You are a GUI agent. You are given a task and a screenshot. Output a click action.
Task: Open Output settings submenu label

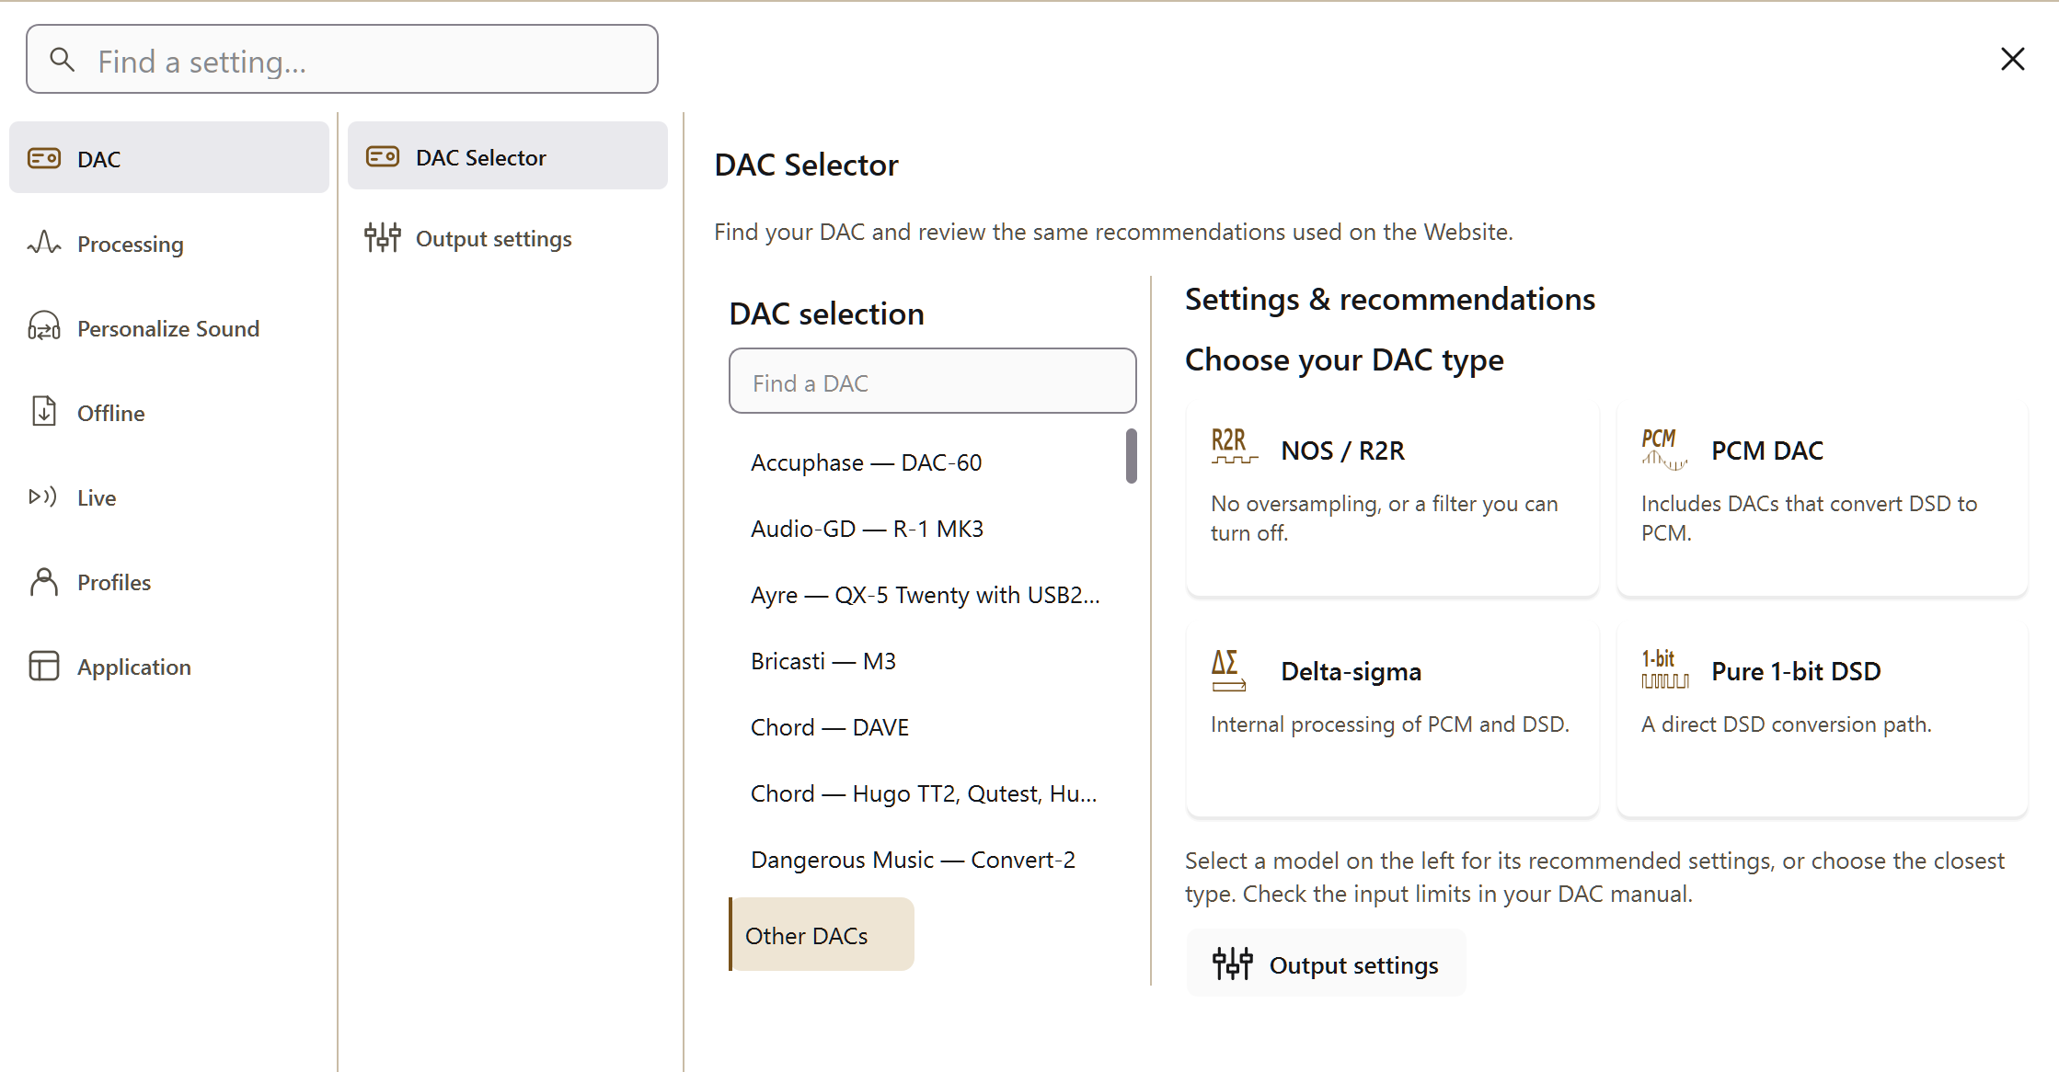pyautogui.click(x=494, y=238)
